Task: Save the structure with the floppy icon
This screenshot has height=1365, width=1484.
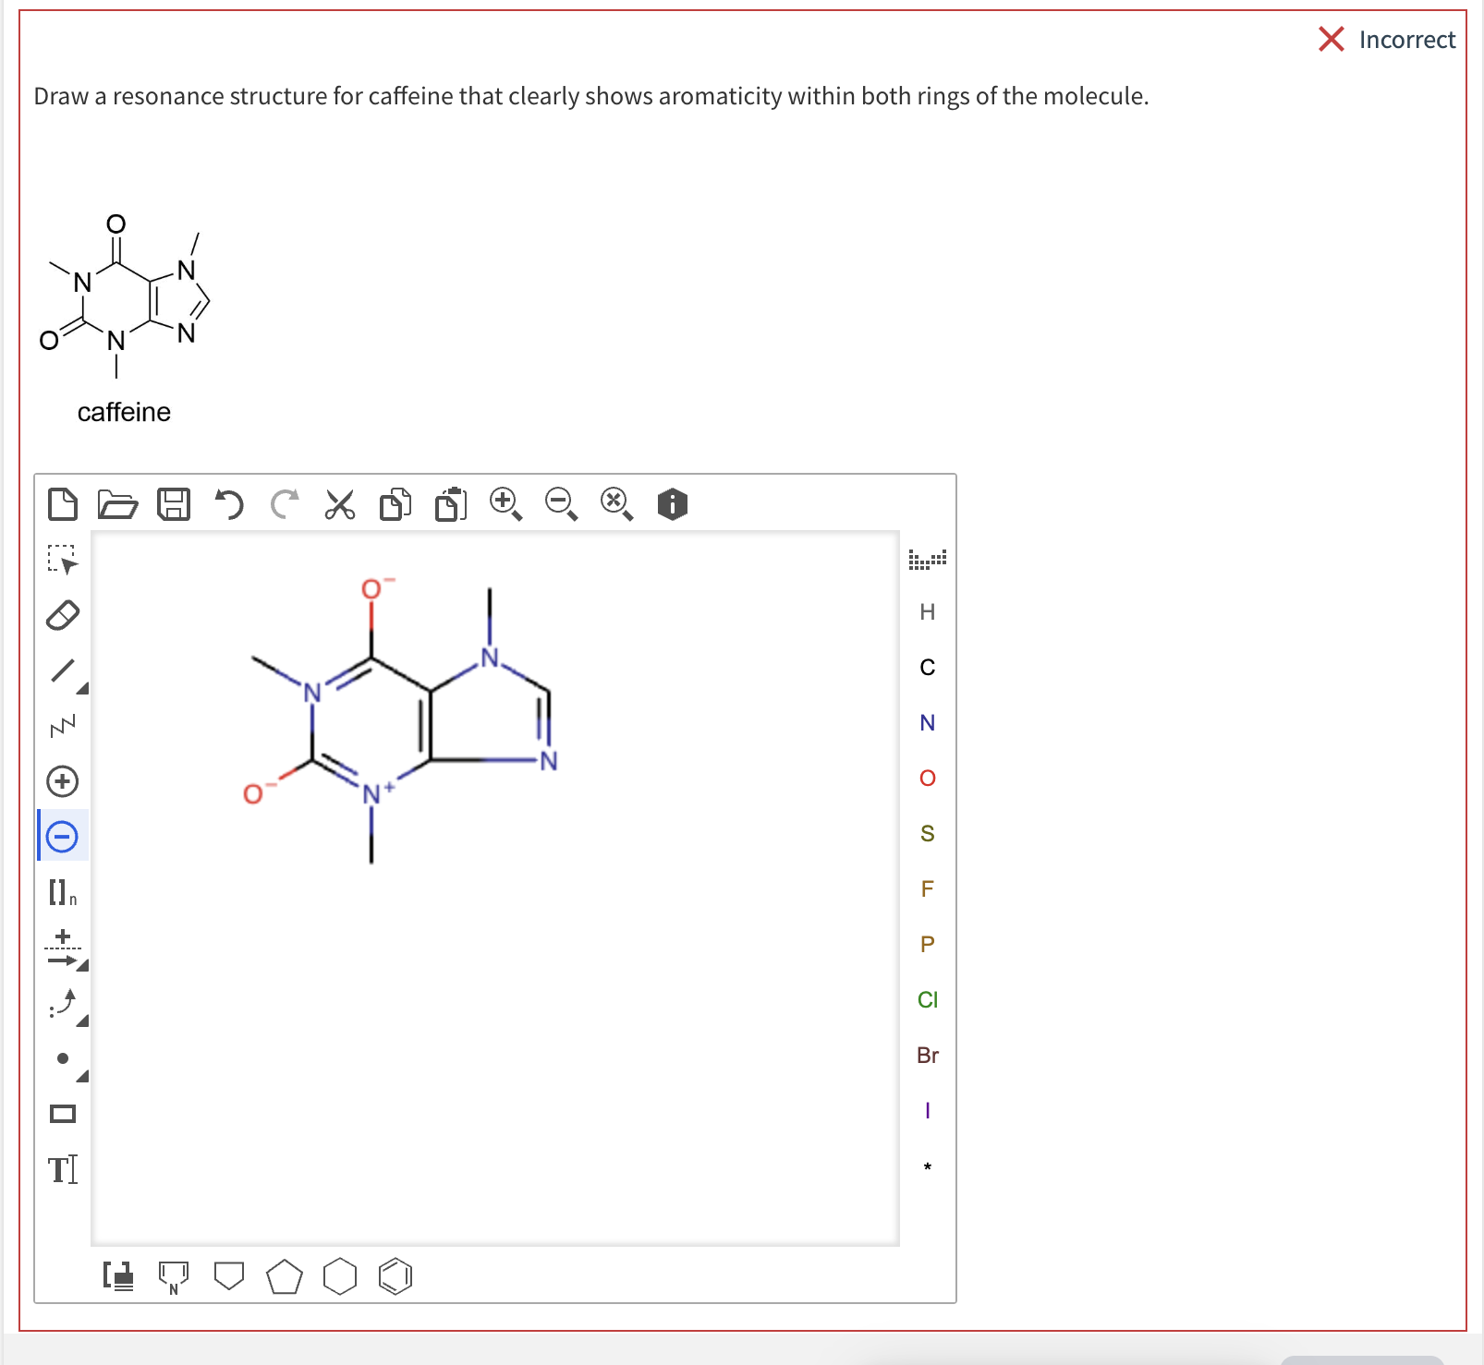Action: coord(174,504)
